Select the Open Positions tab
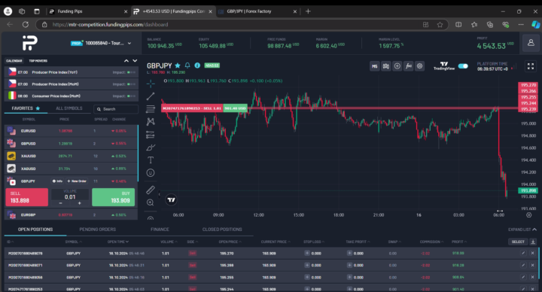This screenshot has height=292, width=542. point(35,230)
